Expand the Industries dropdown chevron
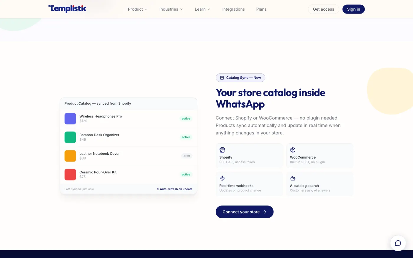Viewport: 413px width, 258px height. tap(181, 9)
